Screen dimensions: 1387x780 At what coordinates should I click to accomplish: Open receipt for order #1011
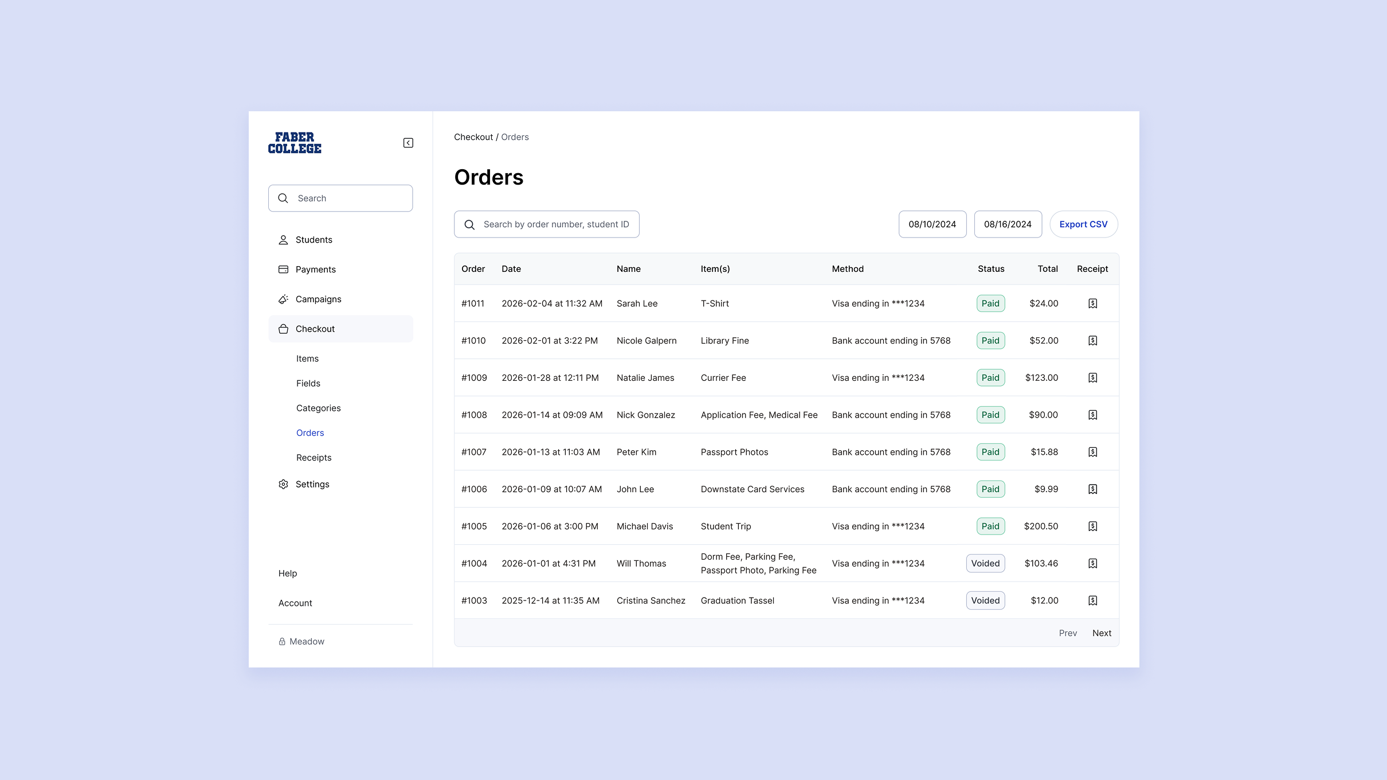(x=1092, y=303)
